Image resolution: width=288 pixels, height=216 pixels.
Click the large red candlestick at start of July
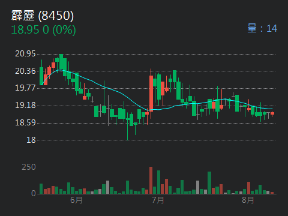coord(151,94)
